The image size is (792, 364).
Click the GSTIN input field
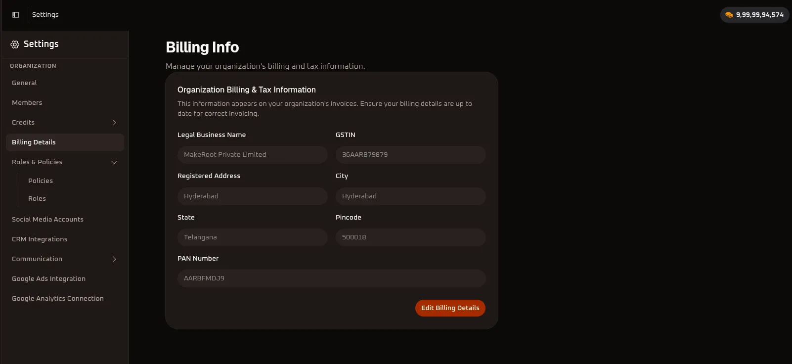(411, 155)
